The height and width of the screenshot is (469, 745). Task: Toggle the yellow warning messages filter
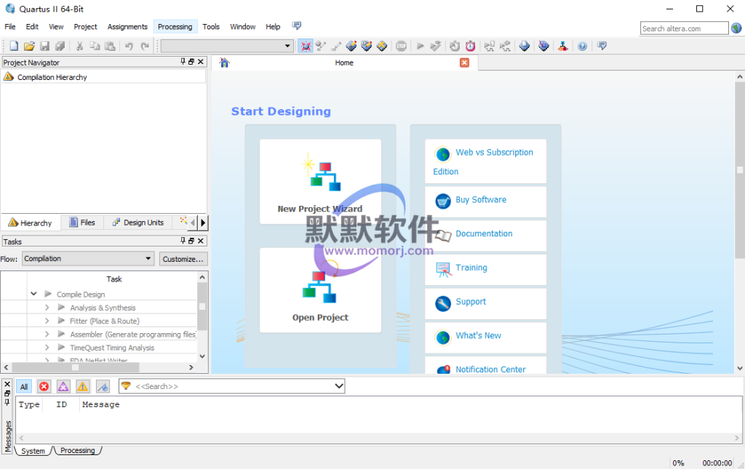click(83, 386)
